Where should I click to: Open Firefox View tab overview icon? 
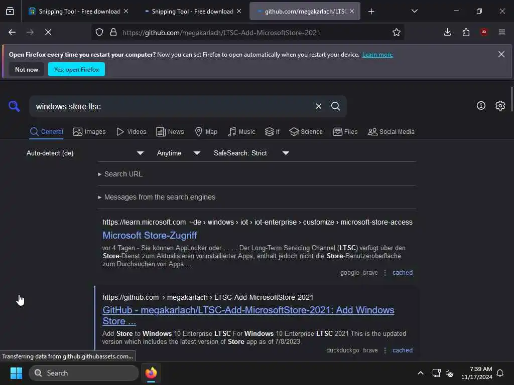point(10,12)
